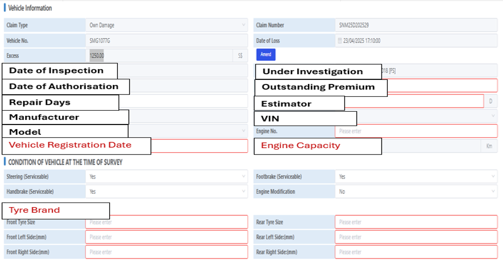Click the calendar icon in Date of Loss
This screenshot has height=262, width=503.
[340, 41]
